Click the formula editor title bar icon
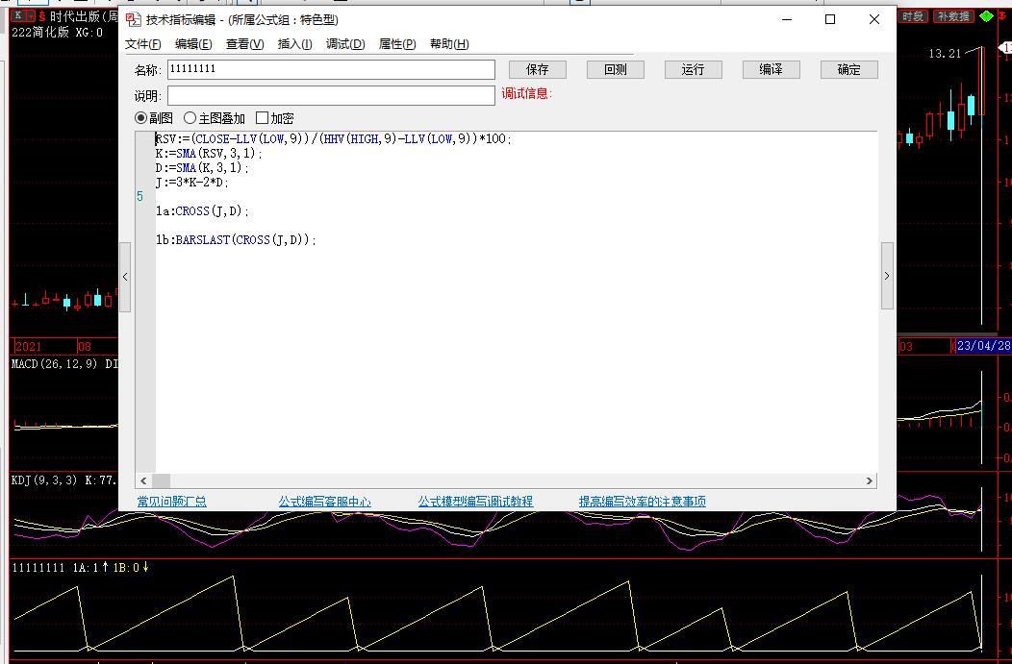1012x664 pixels. [133, 20]
